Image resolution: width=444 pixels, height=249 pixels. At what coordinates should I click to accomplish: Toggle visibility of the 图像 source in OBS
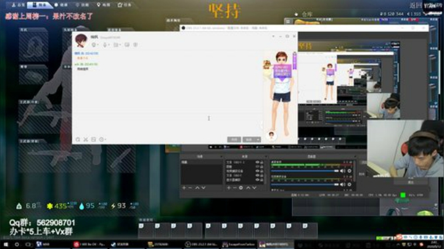click(257, 166)
